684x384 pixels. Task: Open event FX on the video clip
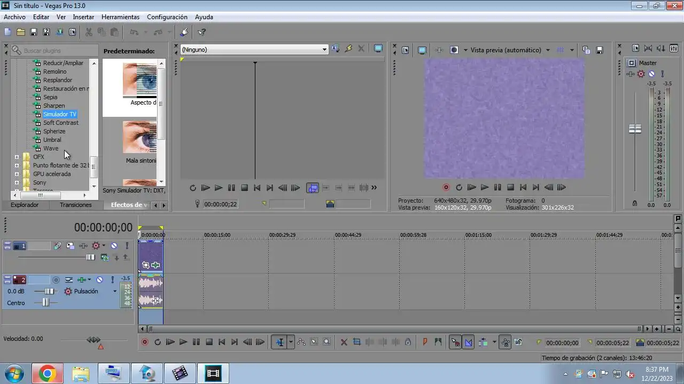pyautogui.click(x=156, y=265)
